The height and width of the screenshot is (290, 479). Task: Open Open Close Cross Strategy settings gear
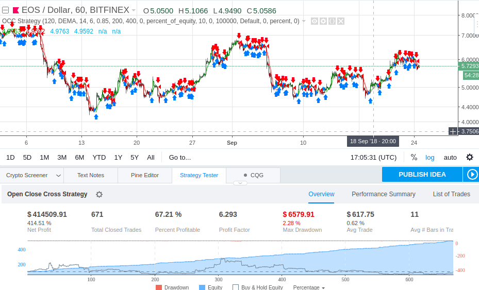99,195
